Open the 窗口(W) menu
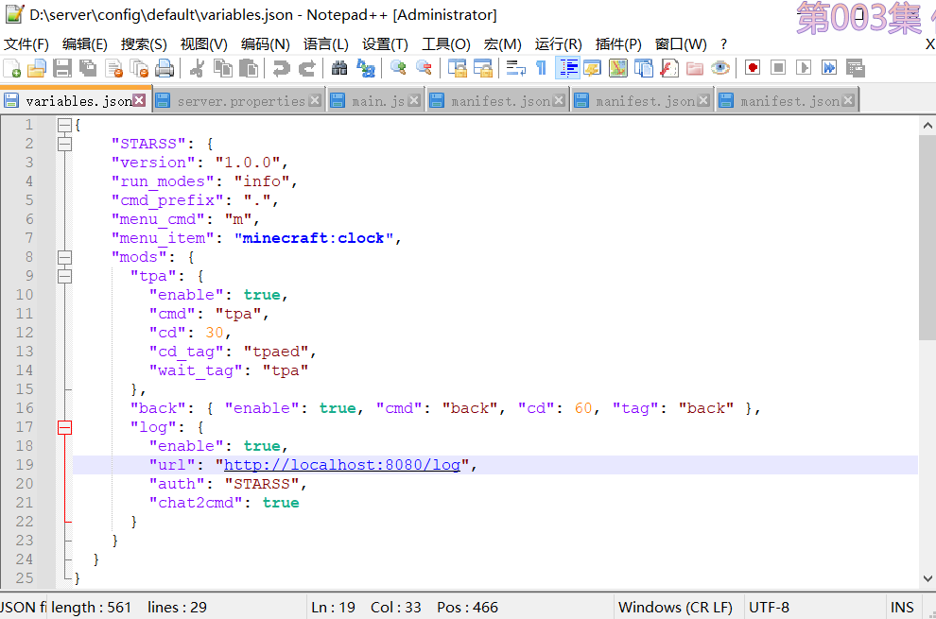The width and height of the screenshot is (936, 619). [x=681, y=44]
